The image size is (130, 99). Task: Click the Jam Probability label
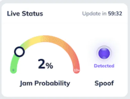click(45, 83)
